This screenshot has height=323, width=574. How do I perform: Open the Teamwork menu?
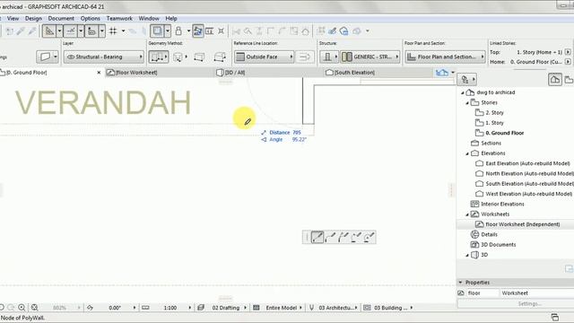119,18
